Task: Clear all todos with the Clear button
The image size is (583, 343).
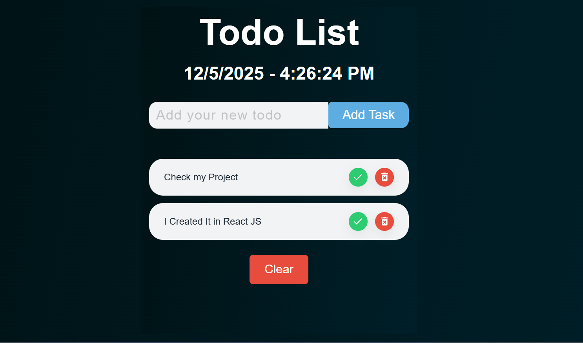Action: (279, 269)
